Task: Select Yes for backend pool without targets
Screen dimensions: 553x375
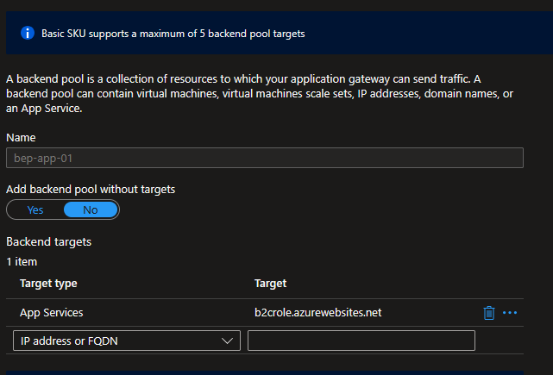Action: click(x=35, y=210)
